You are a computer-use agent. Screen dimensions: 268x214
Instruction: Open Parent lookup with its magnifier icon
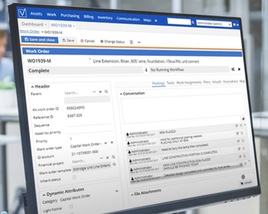pyautogui.click(x=106, y=91)
